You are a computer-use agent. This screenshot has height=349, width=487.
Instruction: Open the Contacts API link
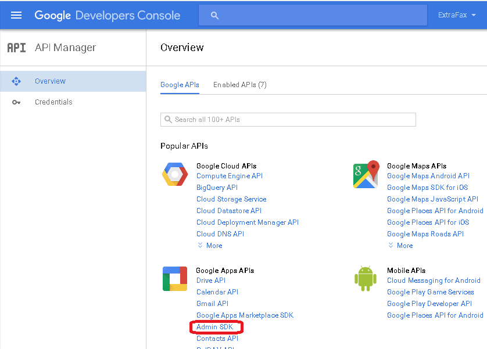(217, 339)
